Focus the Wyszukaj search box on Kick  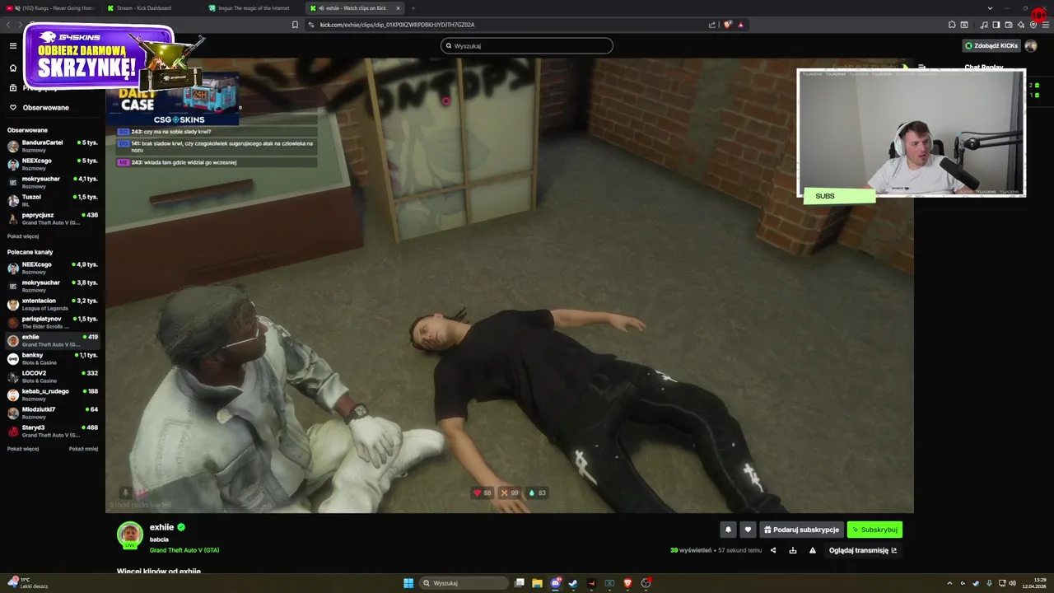pyautogui.click(x=527, y=46)
